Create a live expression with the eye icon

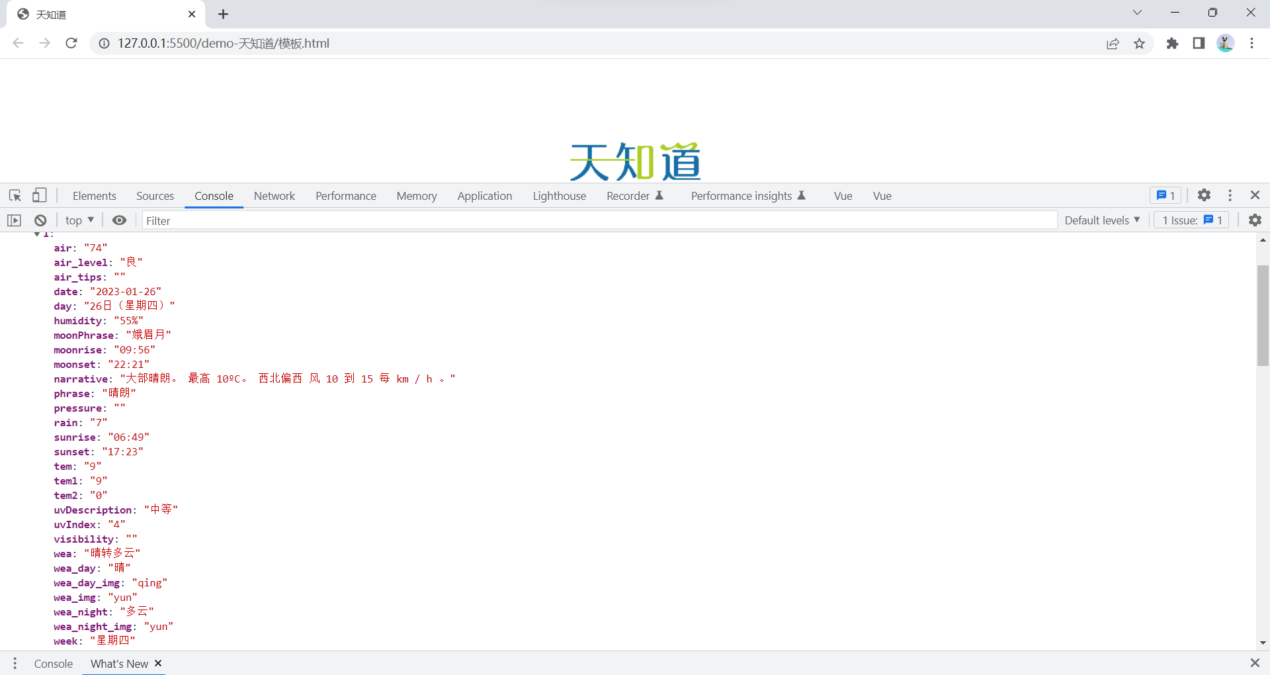pos(119,220)
